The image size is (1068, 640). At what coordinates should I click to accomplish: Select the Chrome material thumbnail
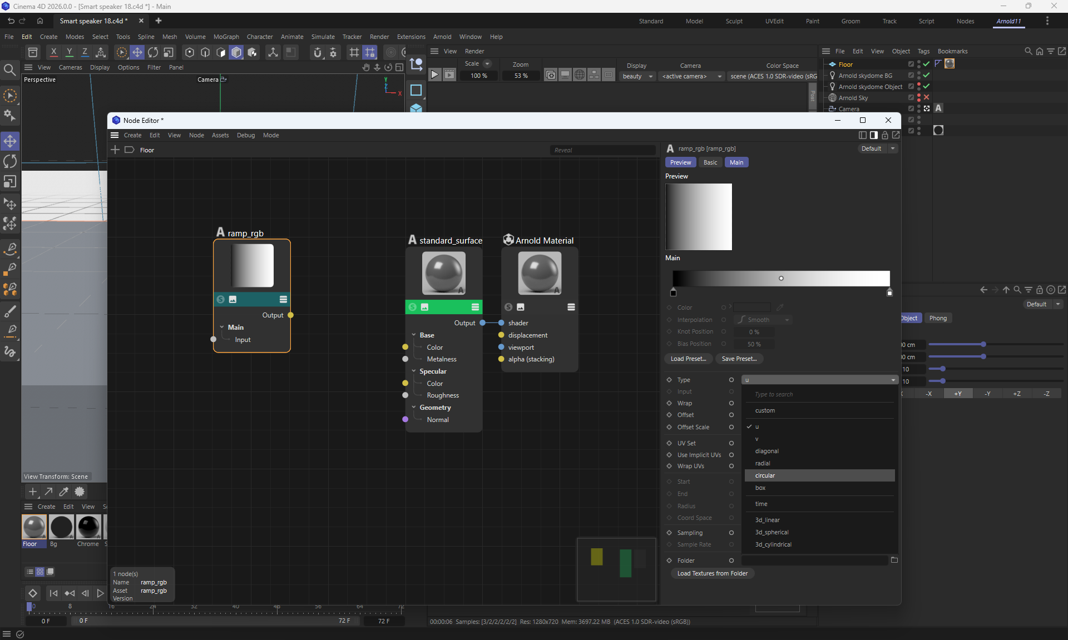pos(88,527)
